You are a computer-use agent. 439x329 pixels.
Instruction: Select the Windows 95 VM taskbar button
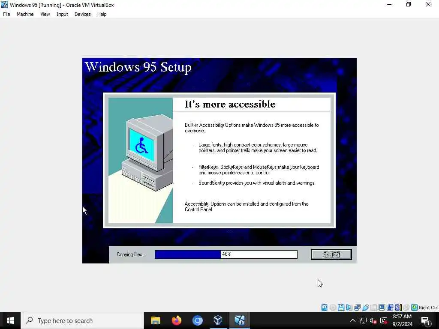click(239, 320)
